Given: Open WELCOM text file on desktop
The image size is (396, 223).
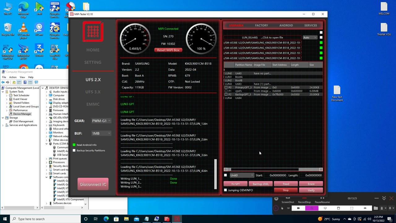Looking at the screenshot, I should tap(384, 9).
